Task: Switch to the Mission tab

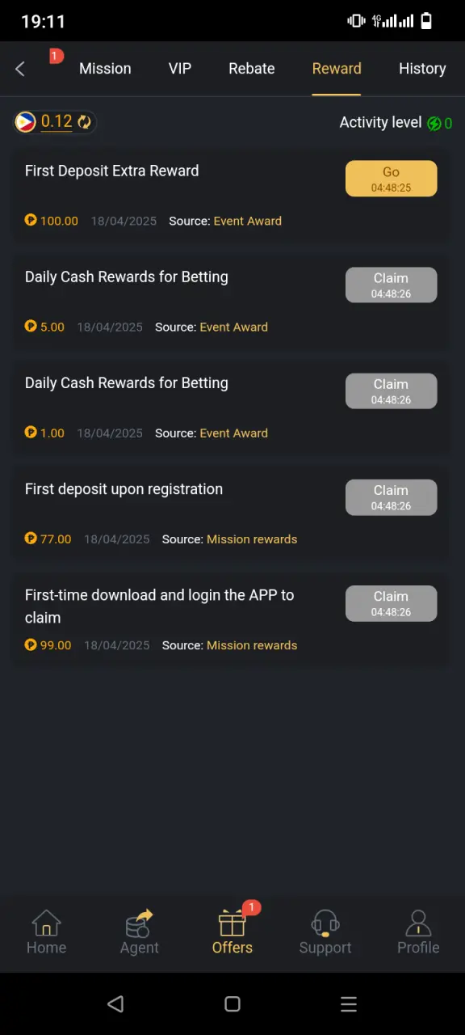Action: click(105, 69)
